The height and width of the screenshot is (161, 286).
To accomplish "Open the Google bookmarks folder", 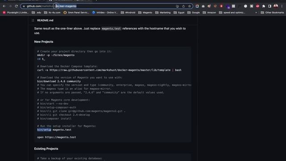I will 193,13.
